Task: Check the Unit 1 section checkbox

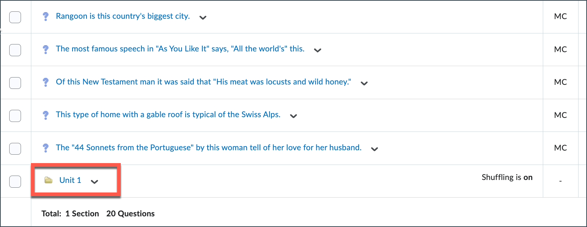Action: (15, 181)
